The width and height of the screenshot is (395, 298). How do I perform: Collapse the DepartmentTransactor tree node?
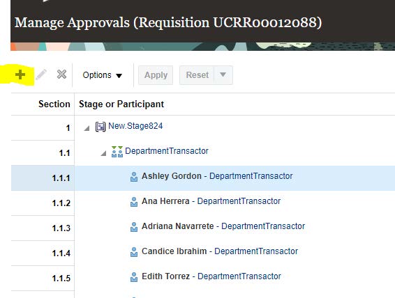103,153
